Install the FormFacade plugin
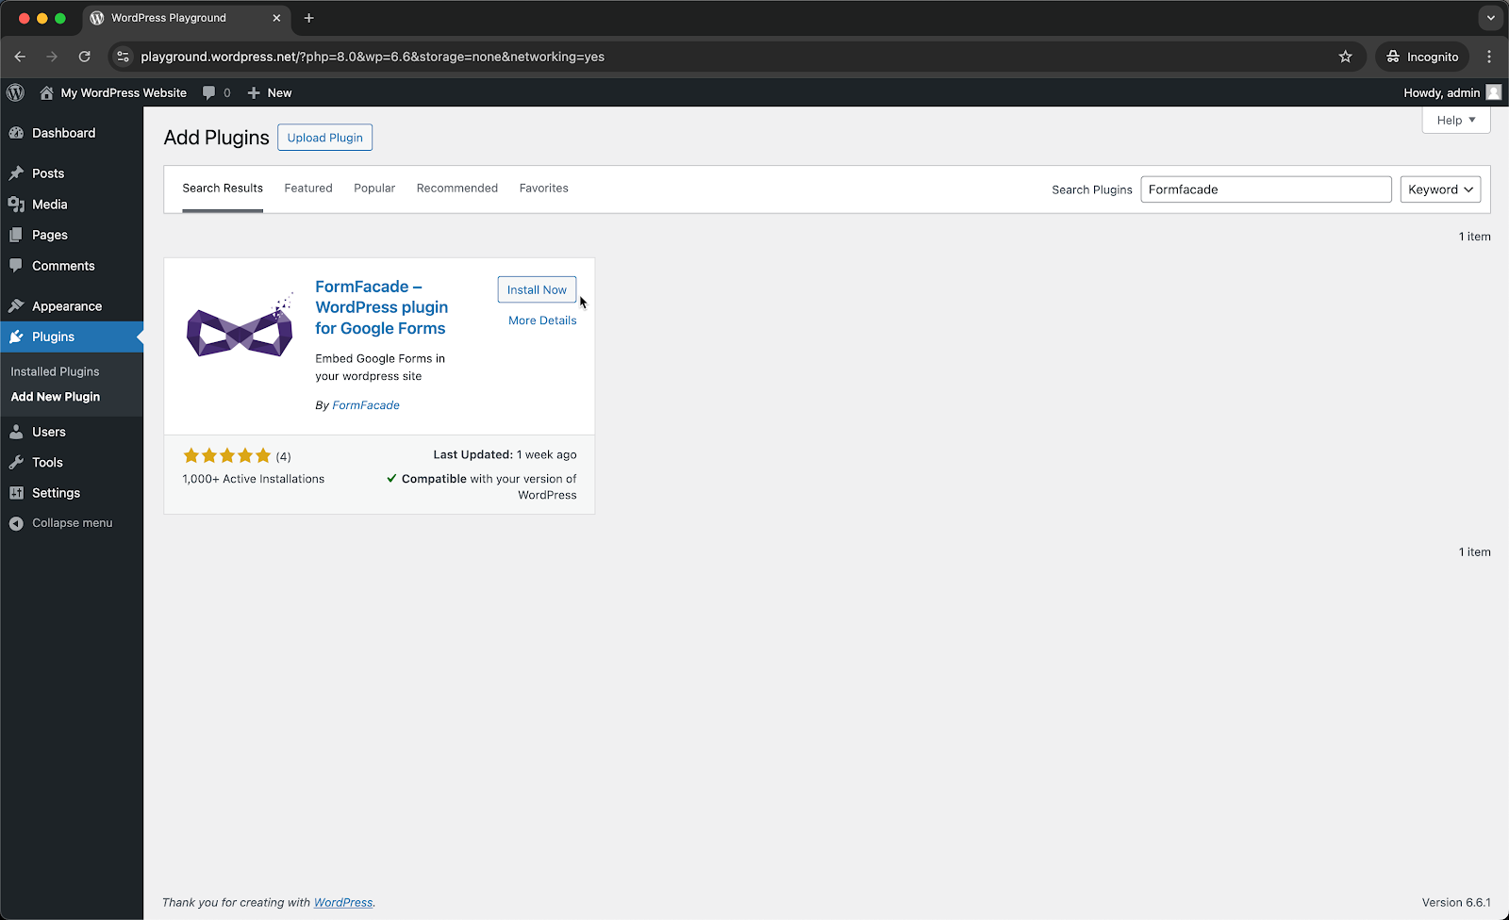This screenshot has height=920, width=1509. click(x=537, y=289)
